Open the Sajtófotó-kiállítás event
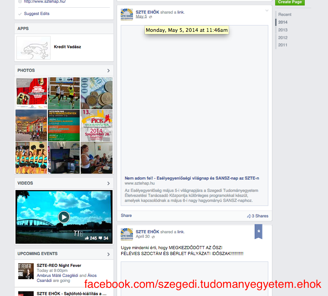Viewport: 328px width, 296px height. click(72, 293)
